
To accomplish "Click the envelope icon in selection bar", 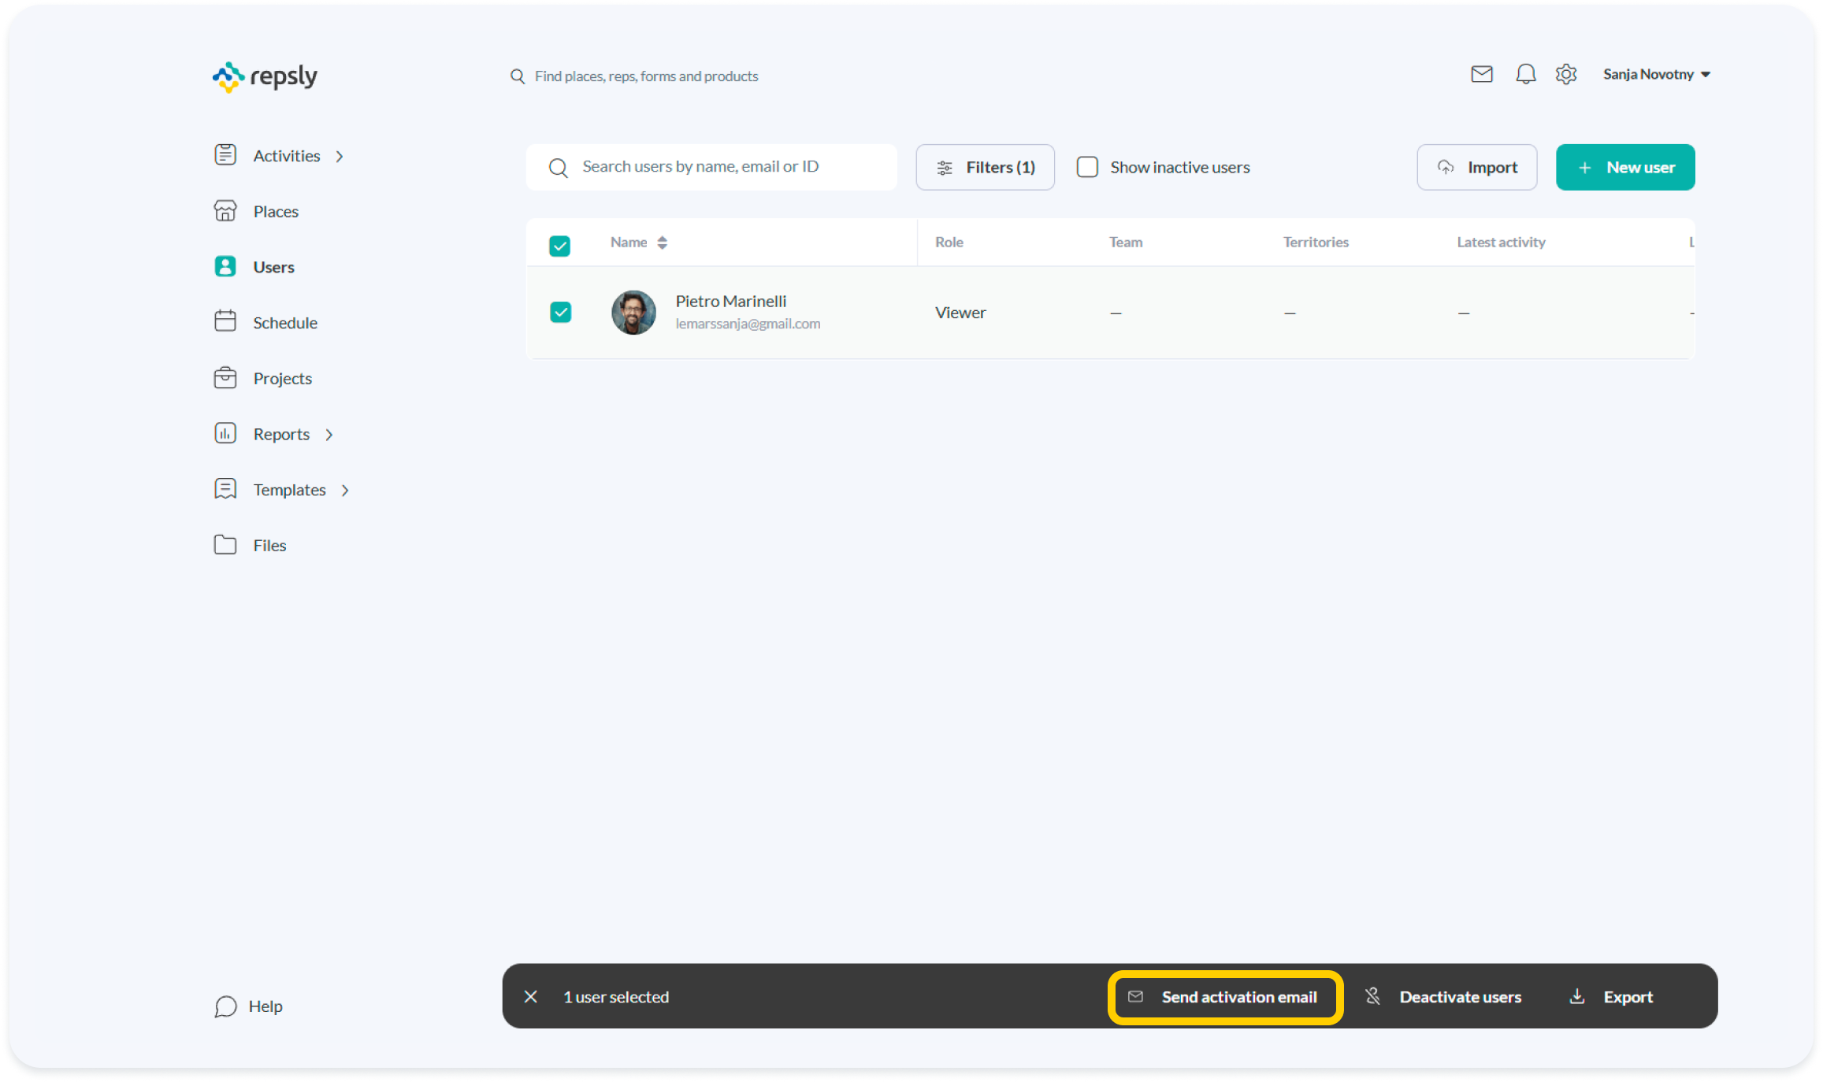I will [1135, 996].
